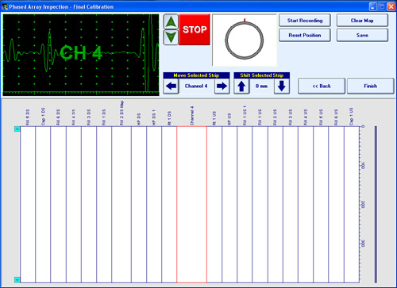Move selected strip right with arrow
Screen dimensions: 397x288
[x=222, y=86]
